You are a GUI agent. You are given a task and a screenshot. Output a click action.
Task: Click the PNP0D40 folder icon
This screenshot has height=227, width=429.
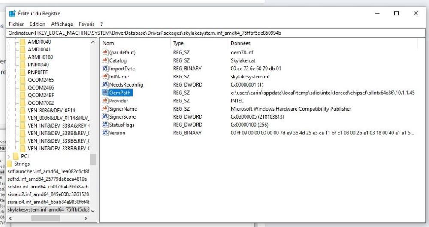click(x=23, y=65)
